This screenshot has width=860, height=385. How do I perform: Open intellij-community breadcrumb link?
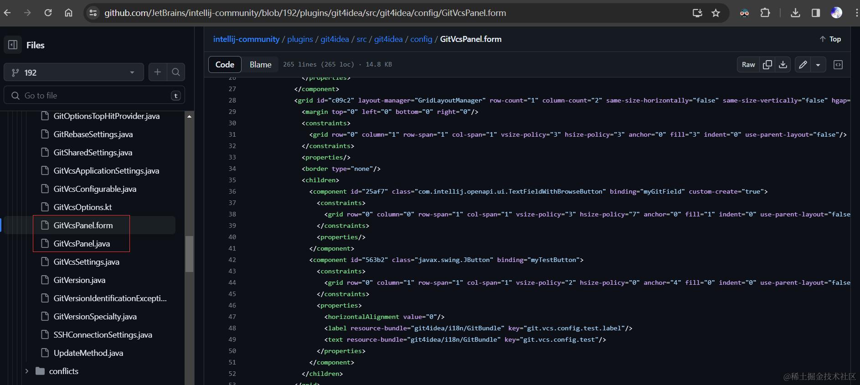[x=246, y=39]
